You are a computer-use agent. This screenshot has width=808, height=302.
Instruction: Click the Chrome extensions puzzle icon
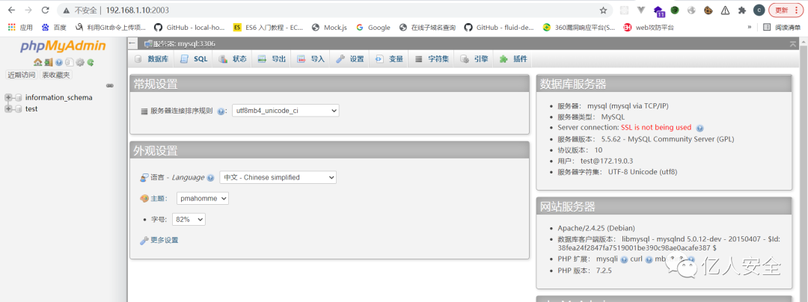742,10
